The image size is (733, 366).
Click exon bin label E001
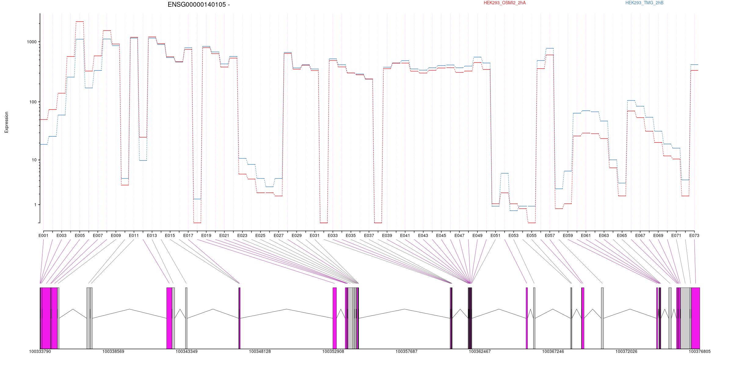pyautogui.click(x=43, y=235)
